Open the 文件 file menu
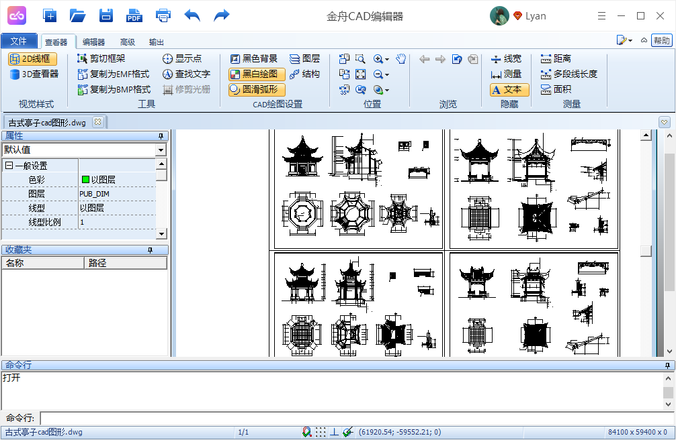The image size is (676, 440). pos(19,42)
